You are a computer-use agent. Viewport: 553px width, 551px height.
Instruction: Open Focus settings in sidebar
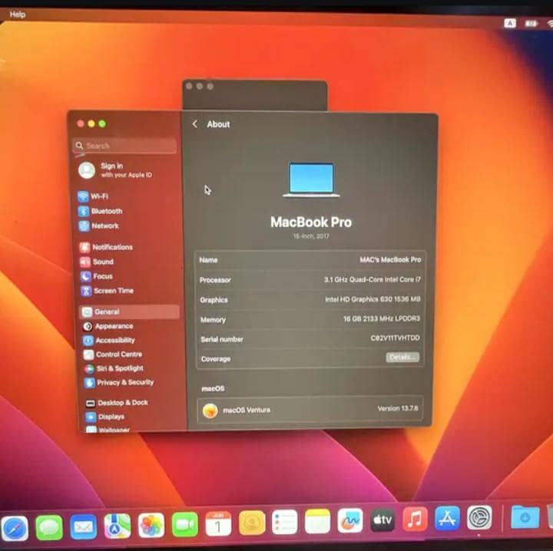97,276
